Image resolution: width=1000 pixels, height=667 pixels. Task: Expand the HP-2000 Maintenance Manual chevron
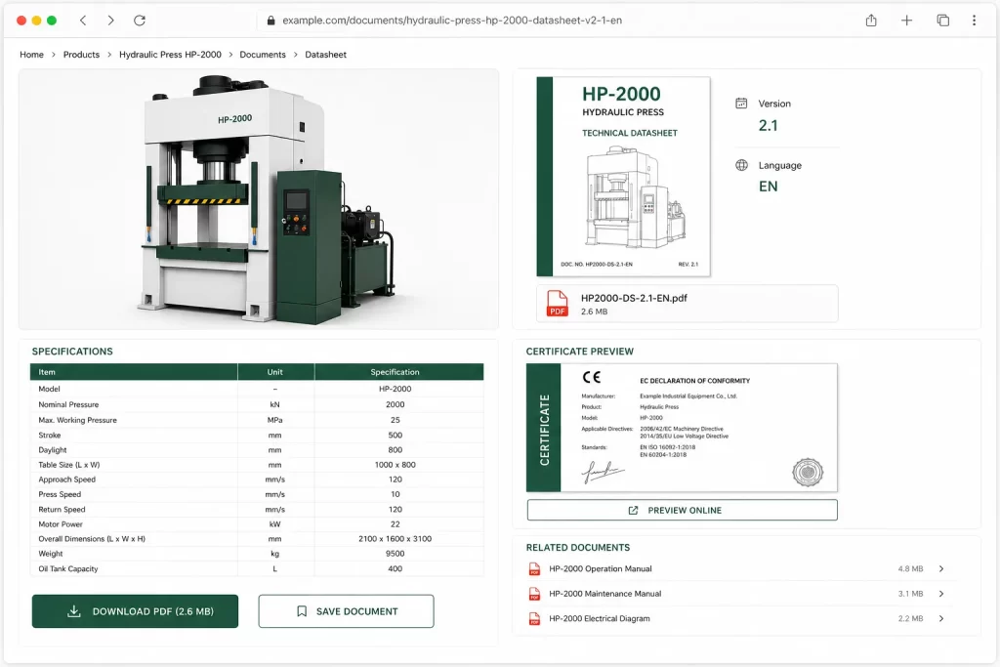941,594
